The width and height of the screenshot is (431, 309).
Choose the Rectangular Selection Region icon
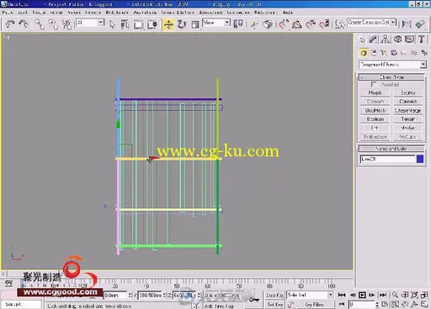(x=138, y=24)
